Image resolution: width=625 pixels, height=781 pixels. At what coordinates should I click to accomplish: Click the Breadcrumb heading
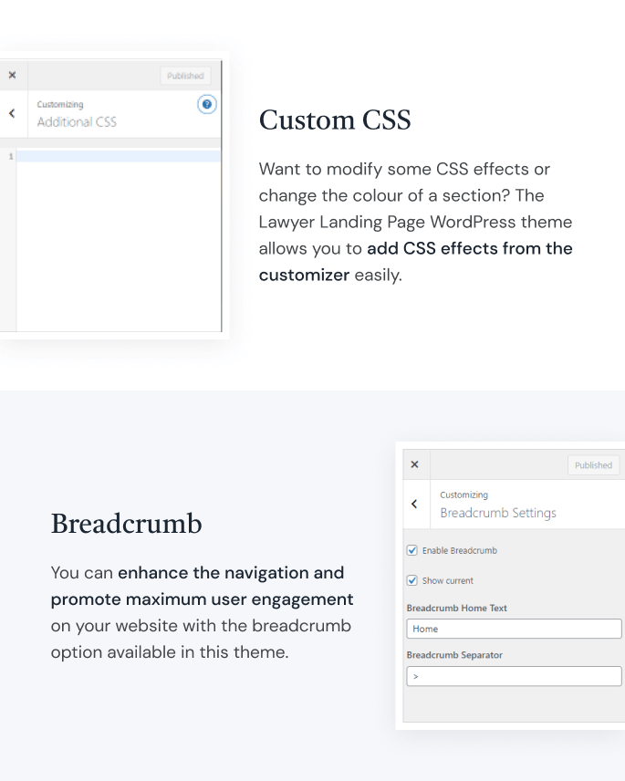pyautogui.click(x=127, y=524)
